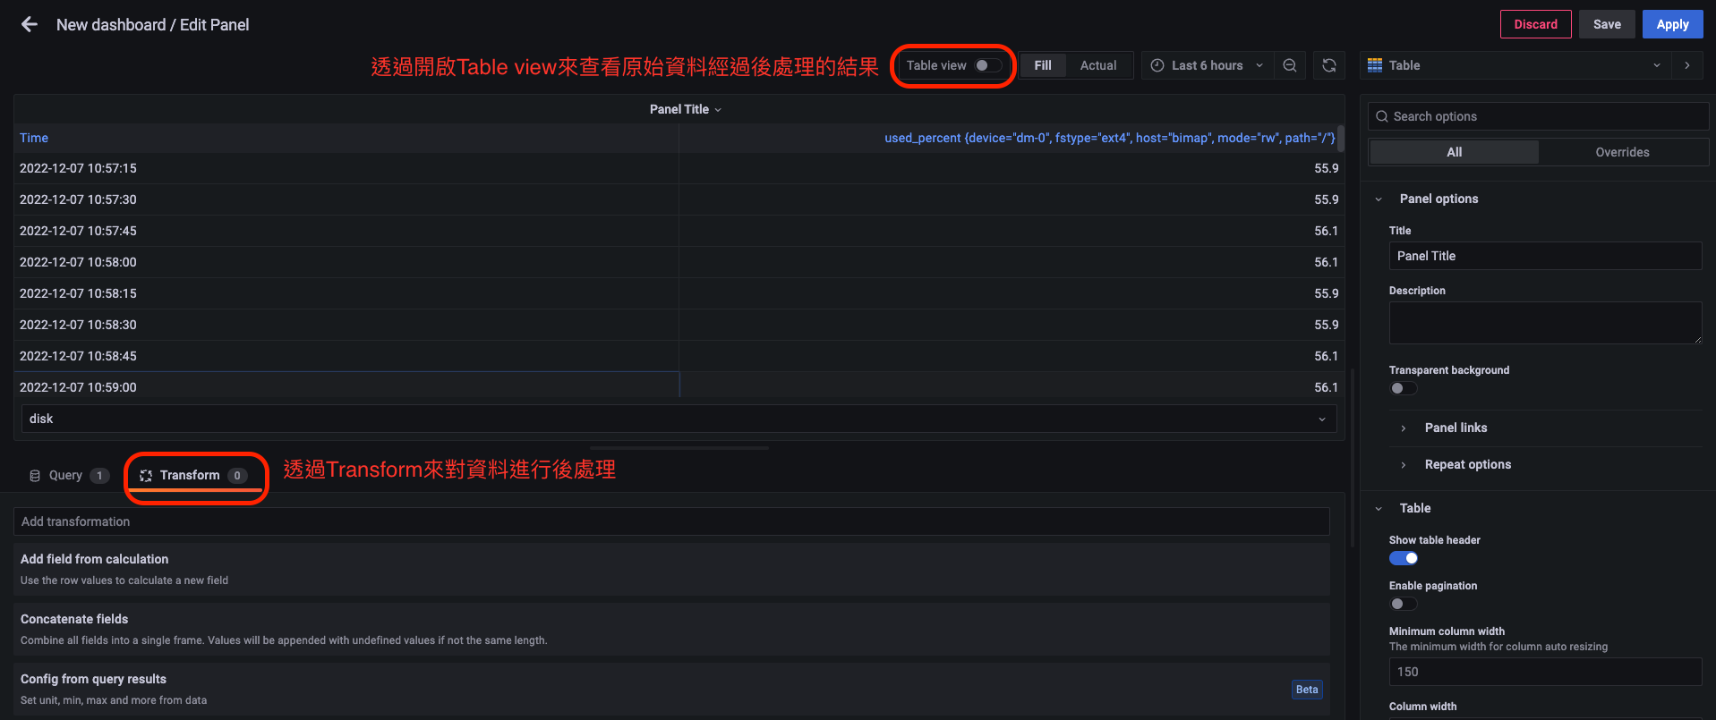Collapse the options pane arrow icon
This screenshot has height=720, width=1716.
point(1687,65)
